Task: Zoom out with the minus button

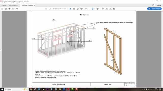Action: coord(78,9)
